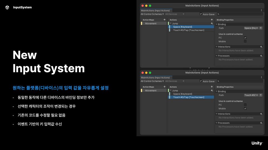The width and height of the screenshot is (268, 150).
Task: Collapse Binding section in lower window
Action: coord(217,91)
